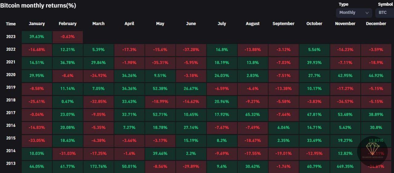Expand the BTC symbol dropdown
Image resolution: width=394 pixels, height=173 pixels.
[x=384, y=13]
